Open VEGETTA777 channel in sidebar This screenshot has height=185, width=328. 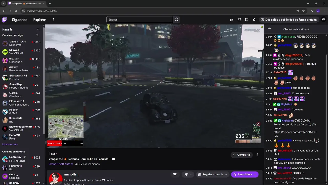(x=21, y=43)
